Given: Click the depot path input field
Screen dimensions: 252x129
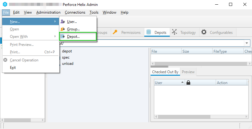Looking at the screenshot, I should [151, 43].
